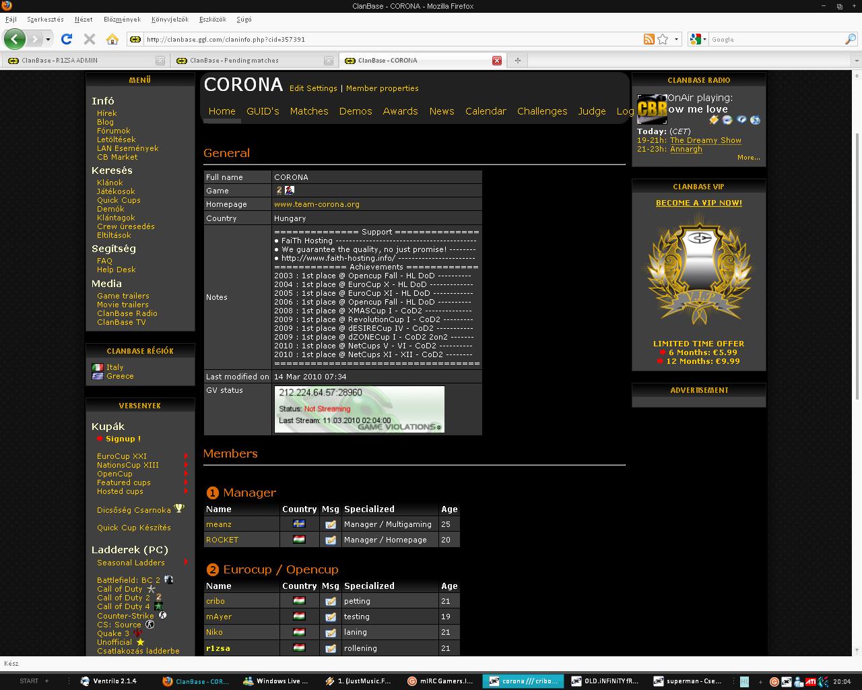The image size is (862, 690).
Task: Expand the Seasonal Ladders submenu arrow
Action: point(186,563)
